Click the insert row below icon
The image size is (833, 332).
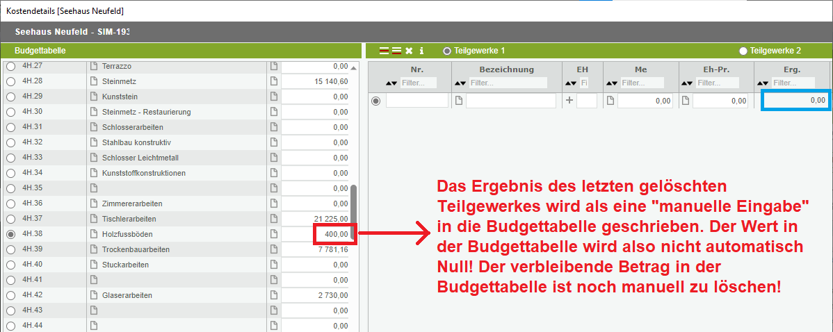click(x=396, y=51)
